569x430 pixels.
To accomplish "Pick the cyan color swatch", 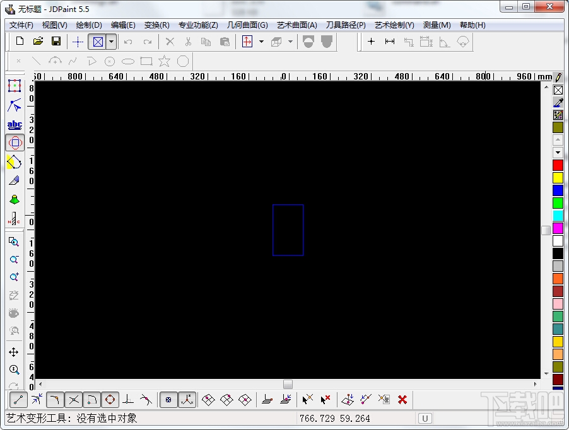I will [558, 216].
